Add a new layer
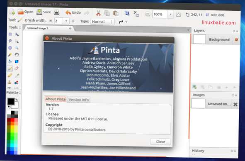The height and width of the screenshot is (161, 245). pos(194,87)
